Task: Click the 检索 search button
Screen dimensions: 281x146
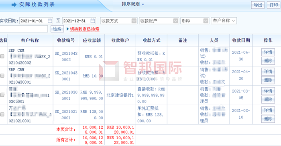Action: tap(57, 29)
